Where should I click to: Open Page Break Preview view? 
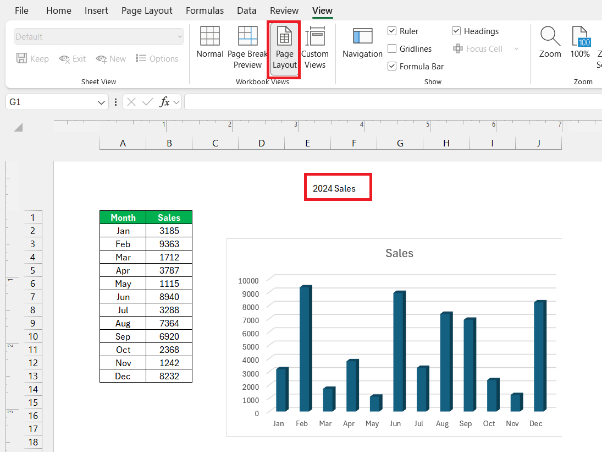point(247,48)
